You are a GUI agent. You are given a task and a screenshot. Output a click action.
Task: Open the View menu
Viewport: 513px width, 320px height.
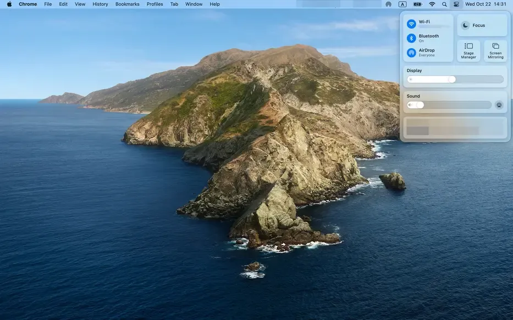(x=80, y=4)
